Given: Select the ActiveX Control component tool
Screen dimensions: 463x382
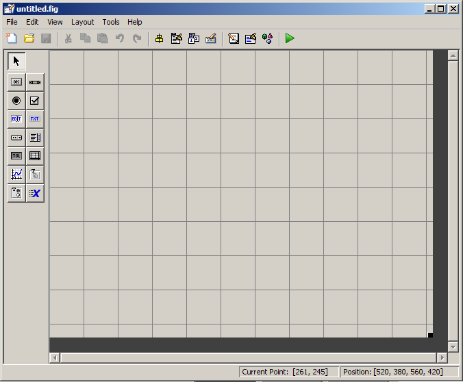Looking at the screenshot, I should tap(35, 193).
